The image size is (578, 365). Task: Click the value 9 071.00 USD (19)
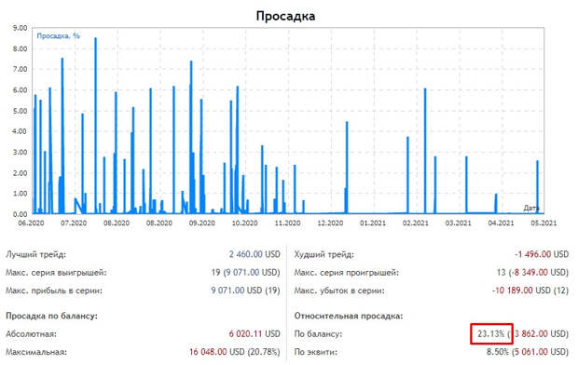(x=245, y=291)
